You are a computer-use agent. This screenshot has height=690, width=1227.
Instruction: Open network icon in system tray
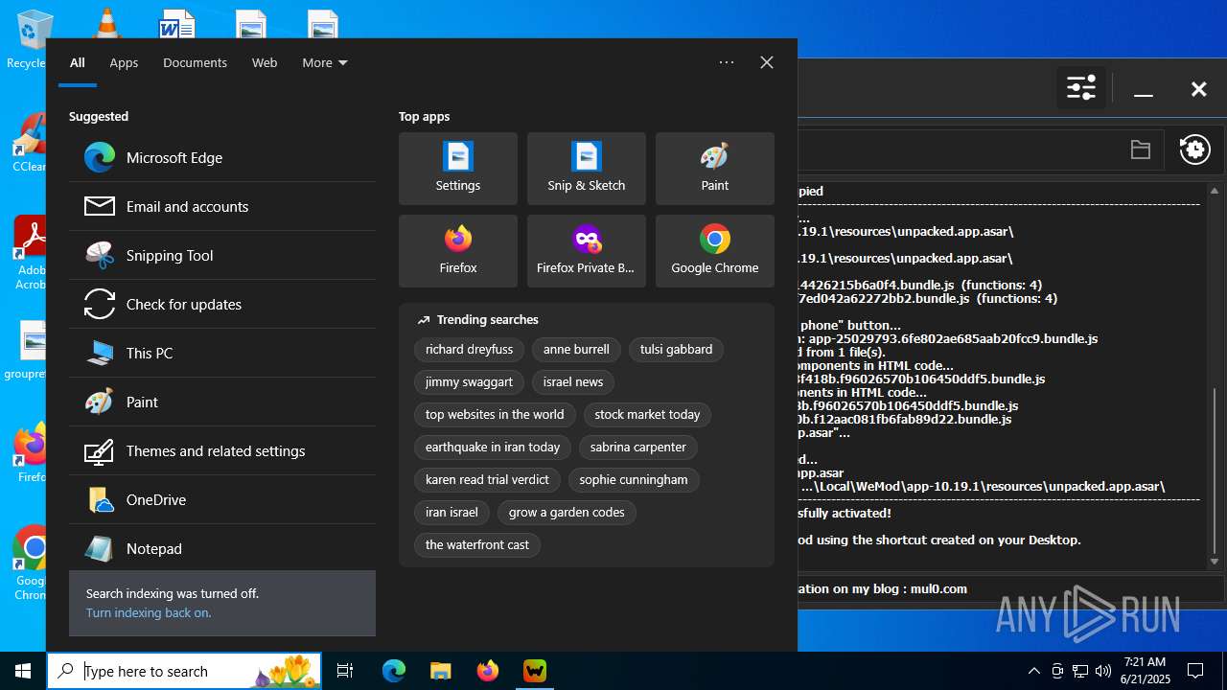[x=1080, y=671]
